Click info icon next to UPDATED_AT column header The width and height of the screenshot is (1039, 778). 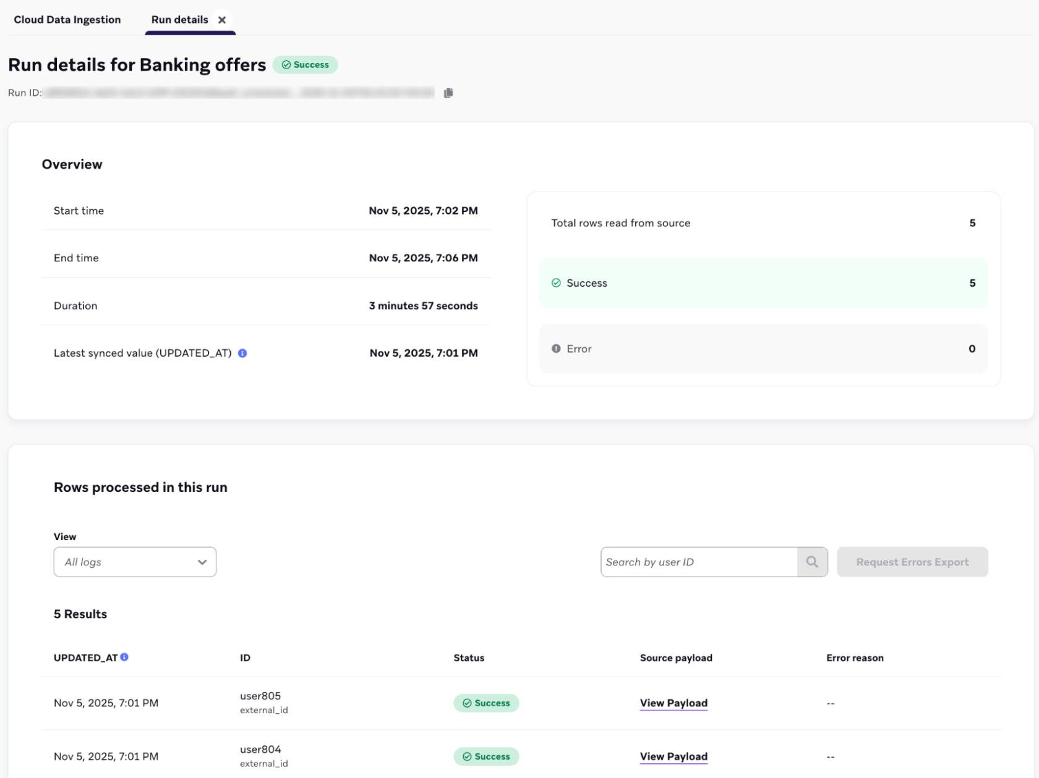124,657
